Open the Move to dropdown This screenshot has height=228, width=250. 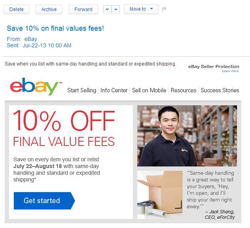(141, 9)
